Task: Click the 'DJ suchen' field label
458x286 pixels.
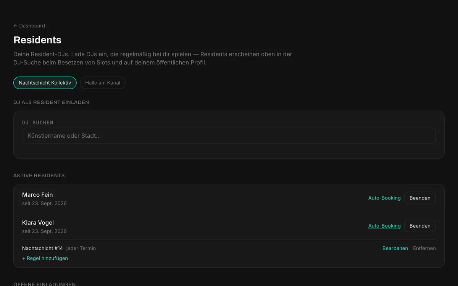Action: pyautogui.click(x=38, y=122)
